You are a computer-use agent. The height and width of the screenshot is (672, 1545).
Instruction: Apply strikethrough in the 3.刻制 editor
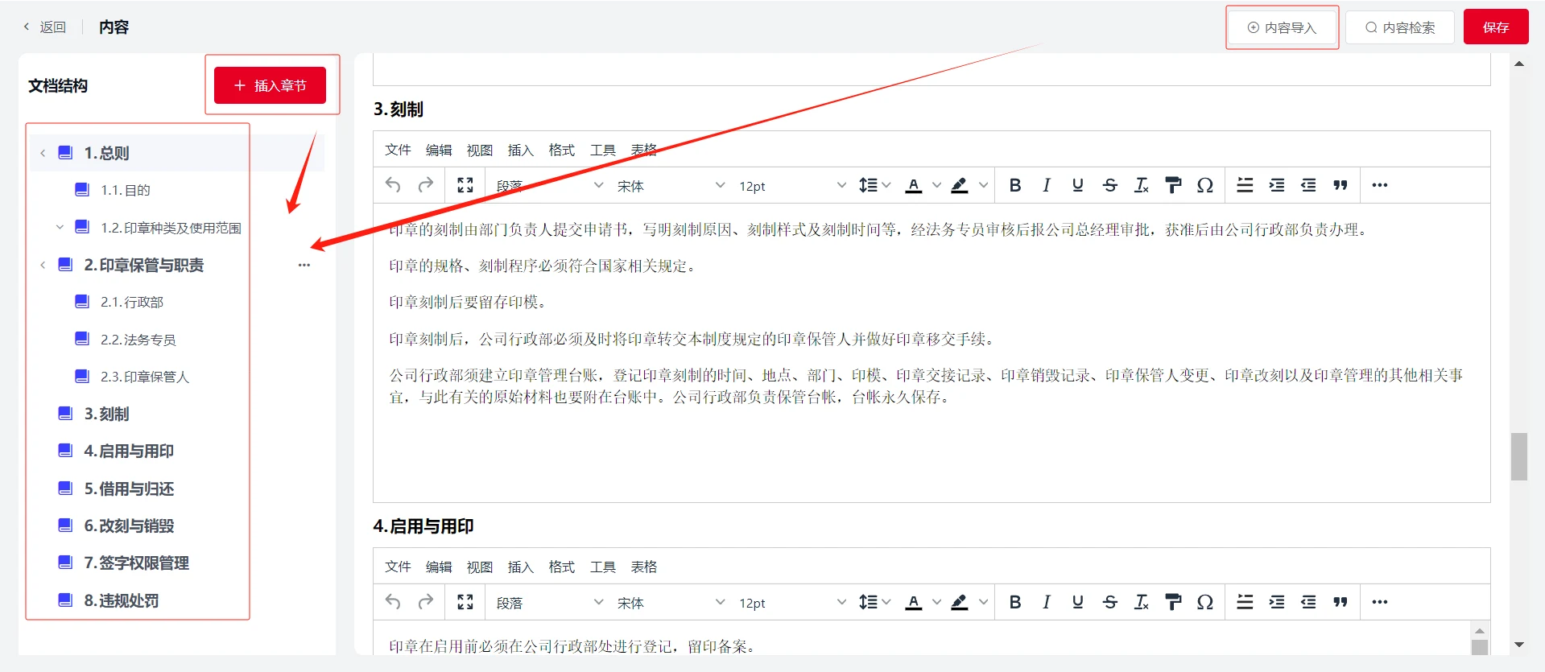(1110, 185)
